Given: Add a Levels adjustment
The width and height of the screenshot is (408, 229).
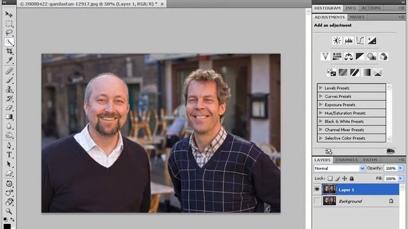Looking at the screenshot, I should click(349, 41).
